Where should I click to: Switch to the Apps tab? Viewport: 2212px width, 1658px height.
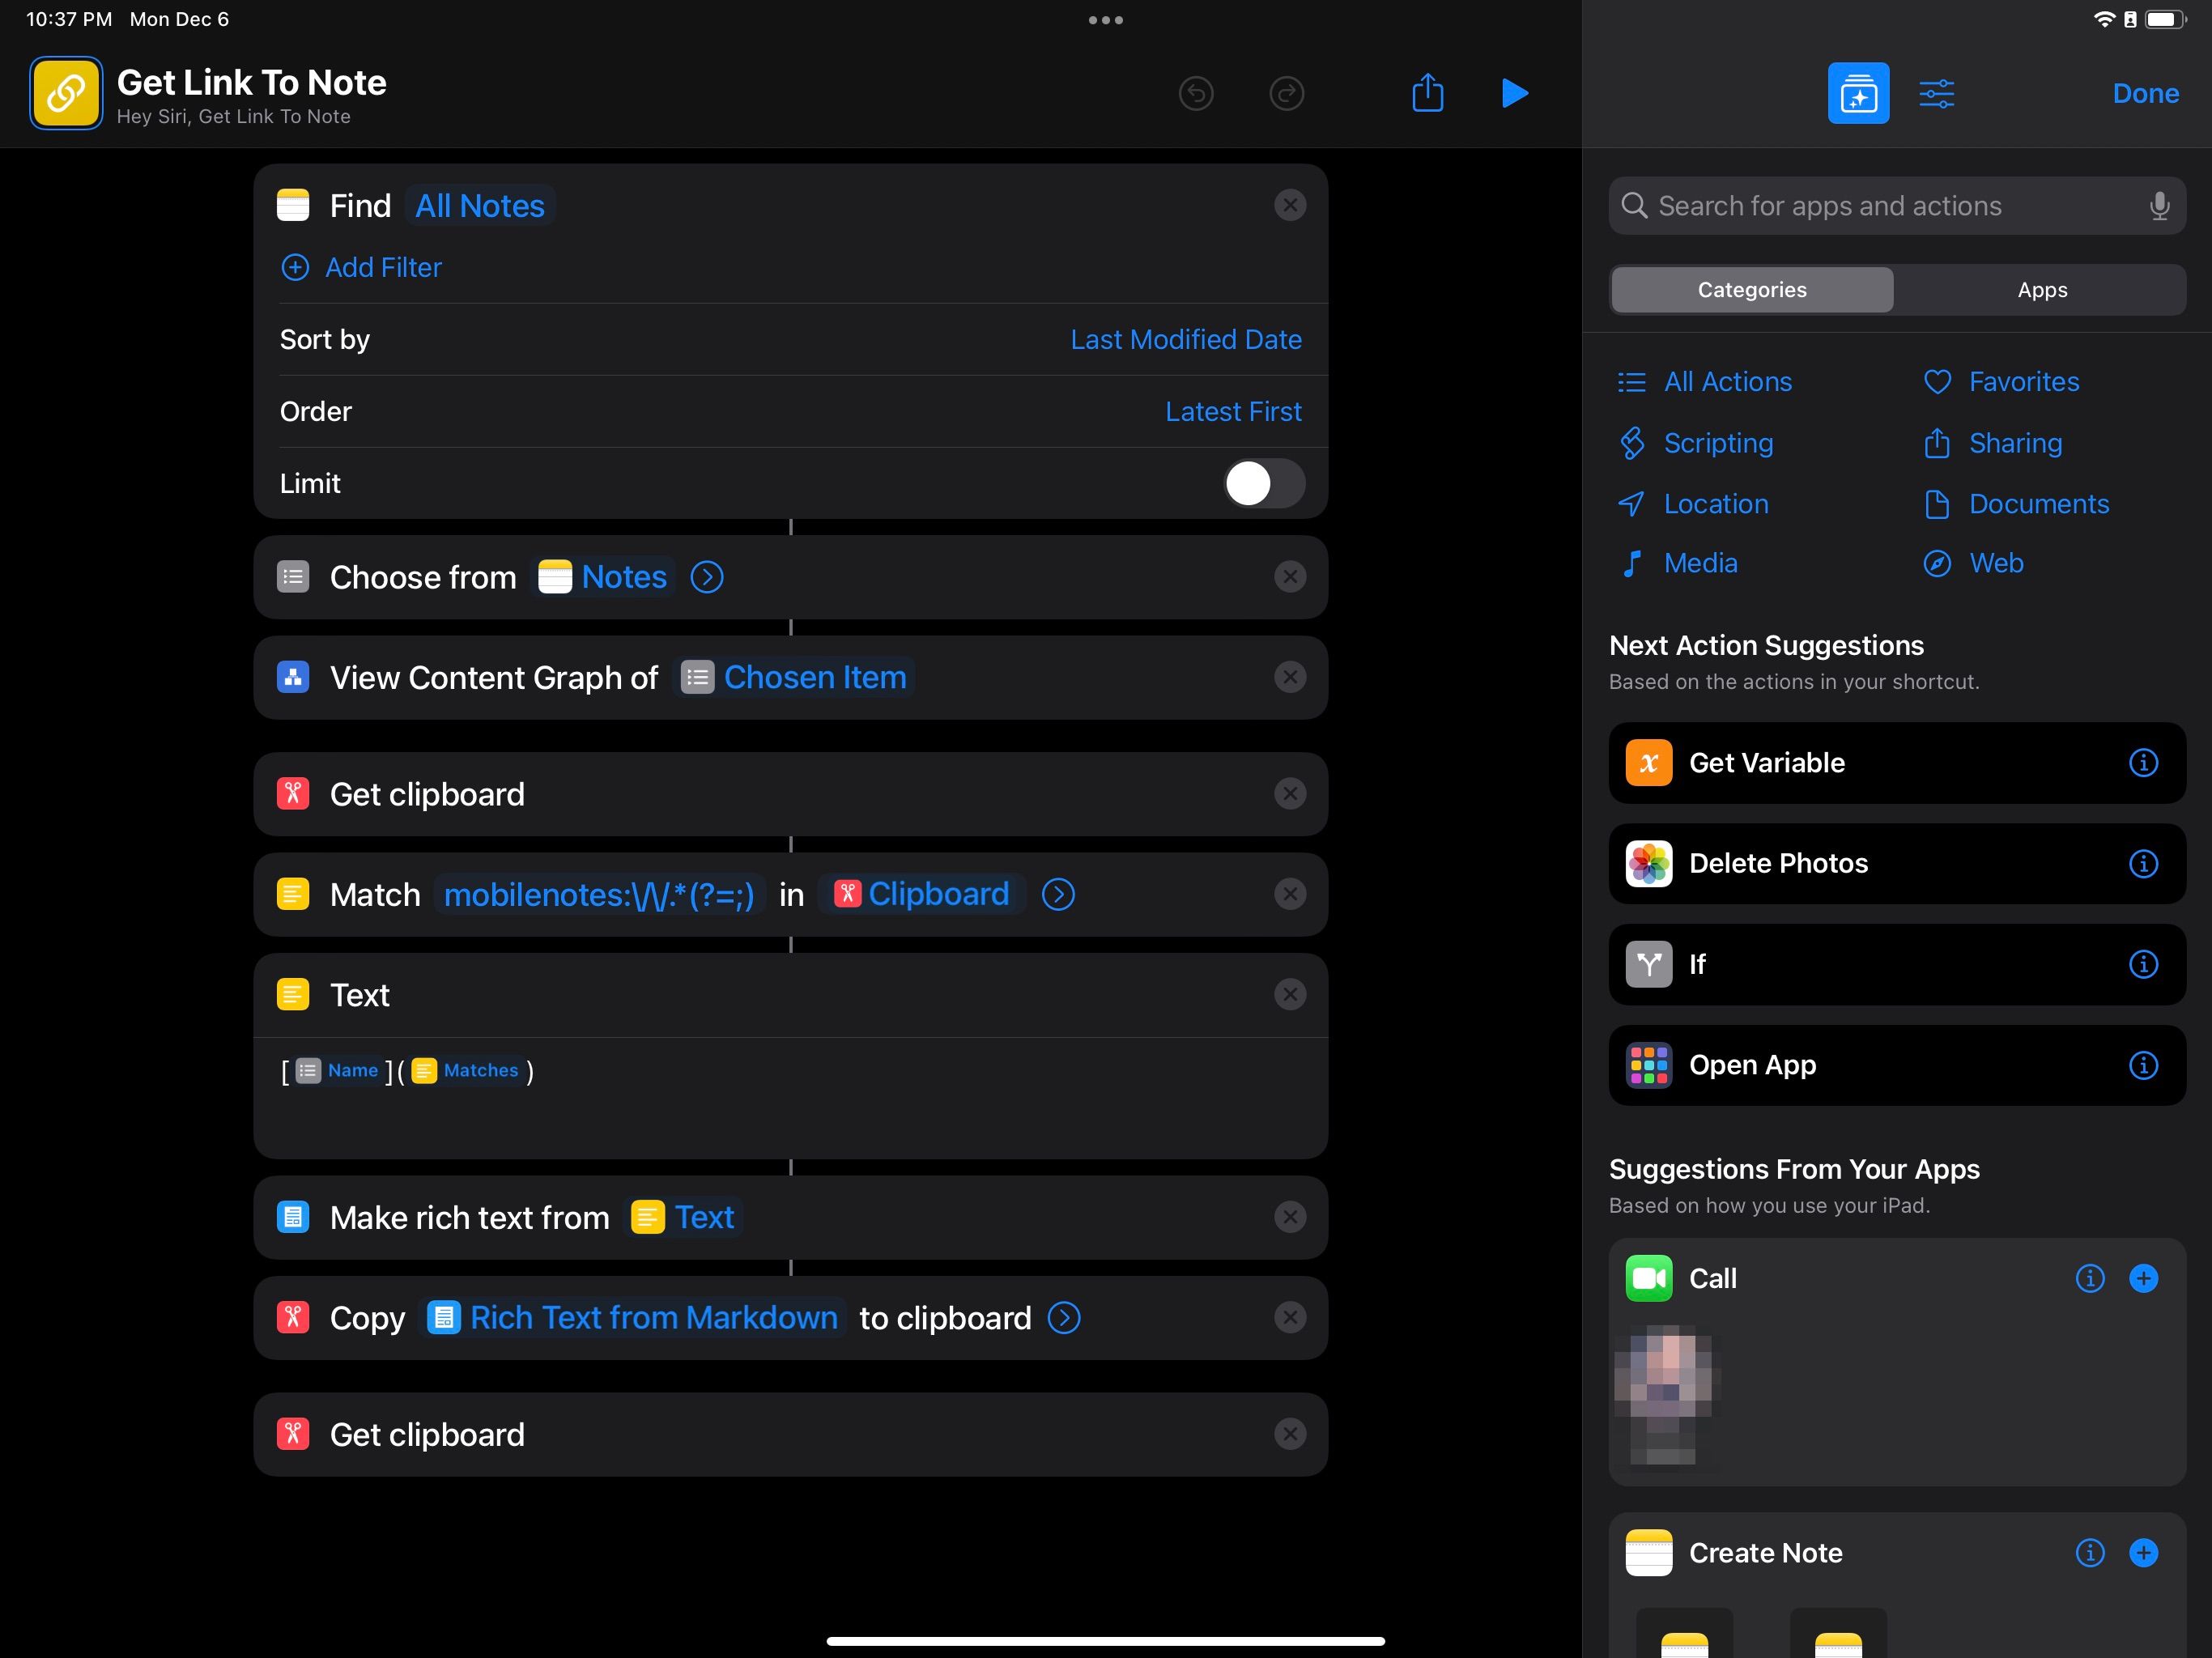click(2041, 289)
